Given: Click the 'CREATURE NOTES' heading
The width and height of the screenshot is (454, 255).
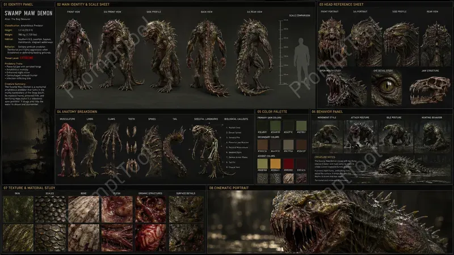Looking at the screenshot, I should 325,158.
